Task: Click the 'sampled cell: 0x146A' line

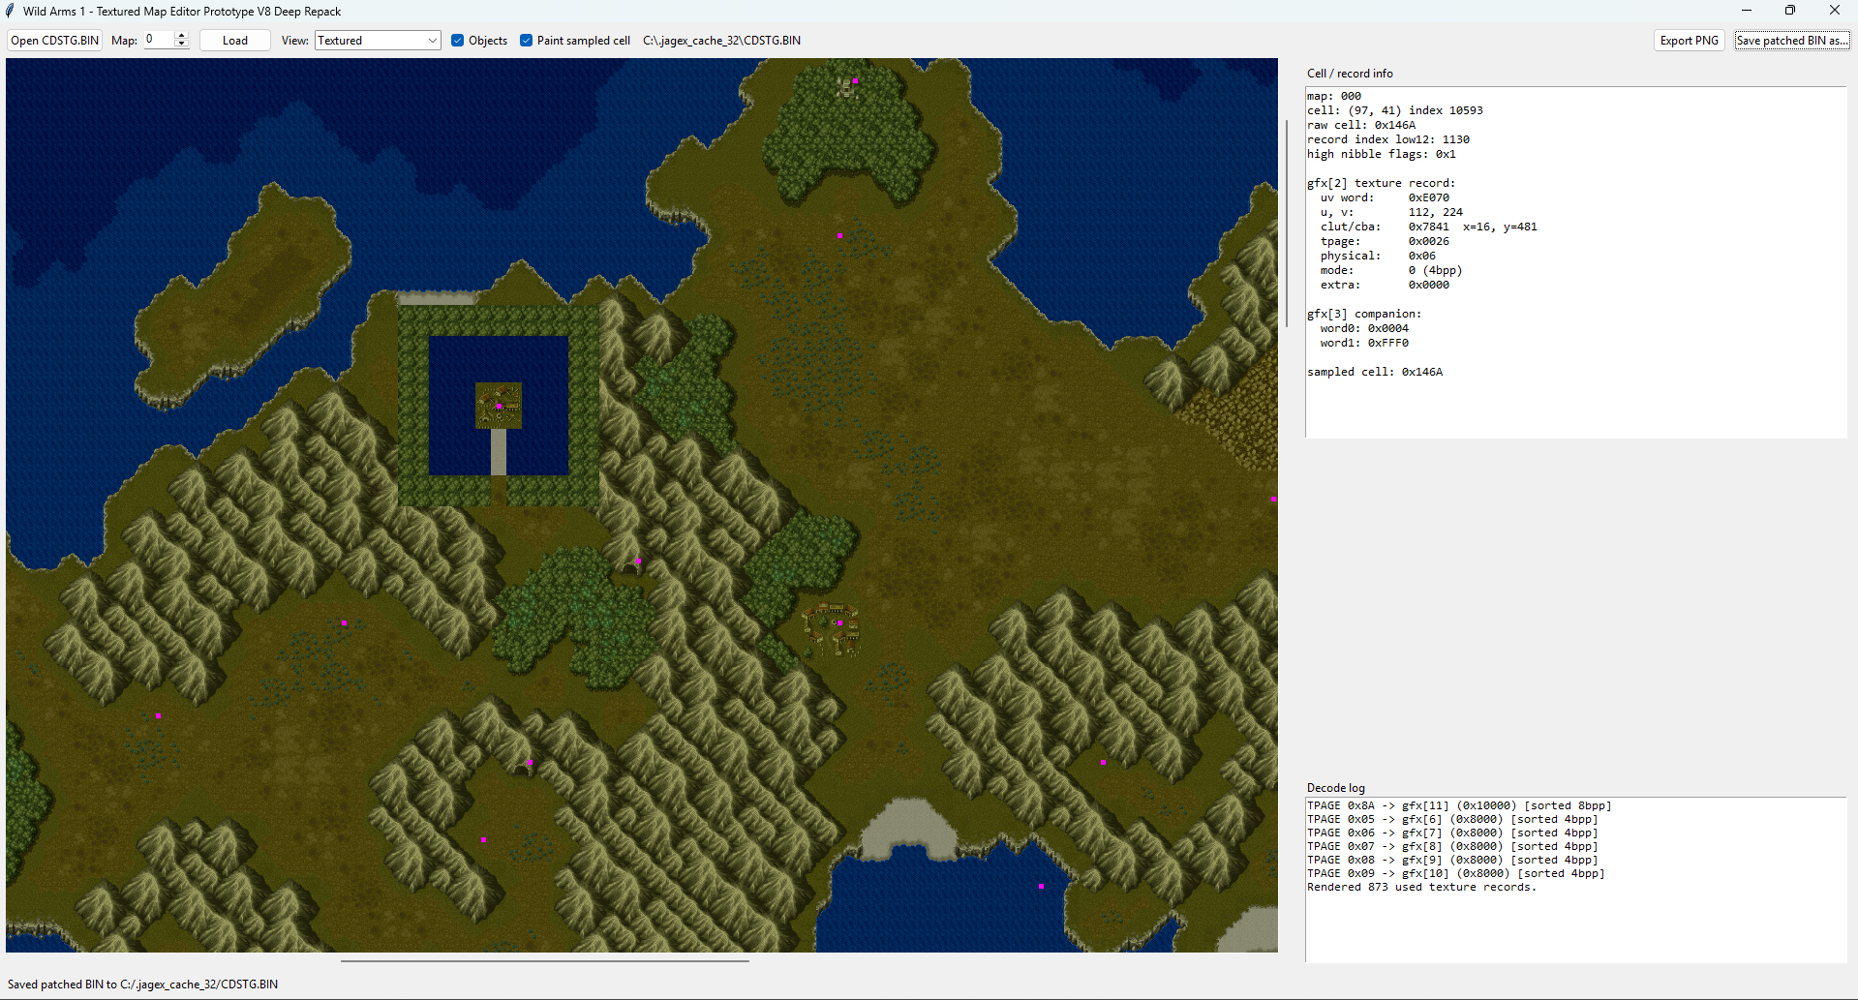Action: coord(1375,372)
